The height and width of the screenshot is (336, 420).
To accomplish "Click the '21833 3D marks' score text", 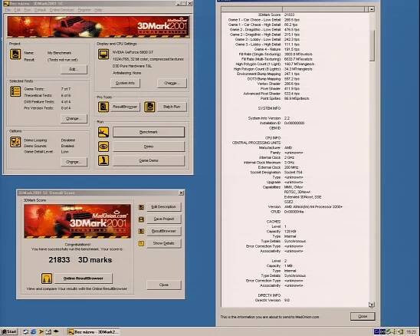I will click(x=80, y=260).
